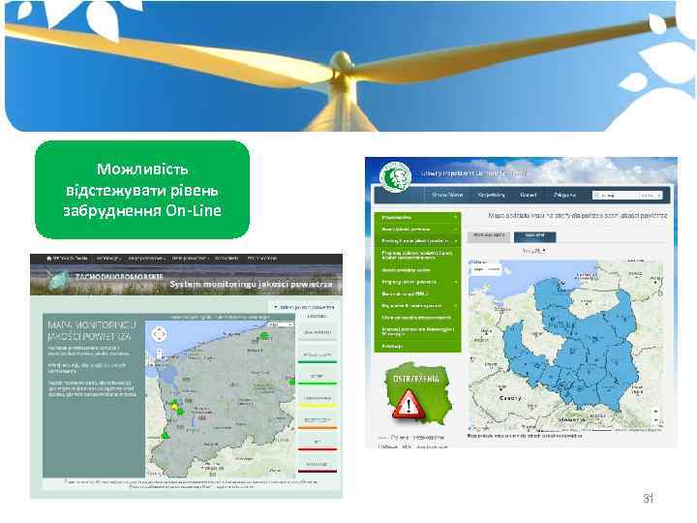Open the top item of green sidebar menu
The width and height of the screenshot is (697, 523).
pos(418,218)
